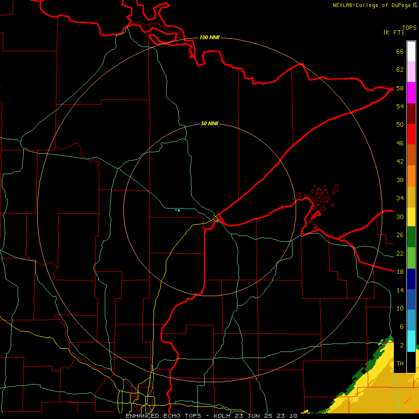Pick the cyan legend swatch
419x419 pixels.
[x=411, y=341]
